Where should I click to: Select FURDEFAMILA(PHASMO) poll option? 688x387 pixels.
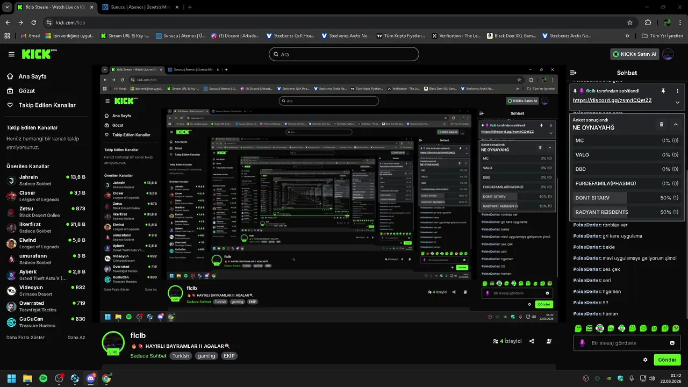(627, 183)
